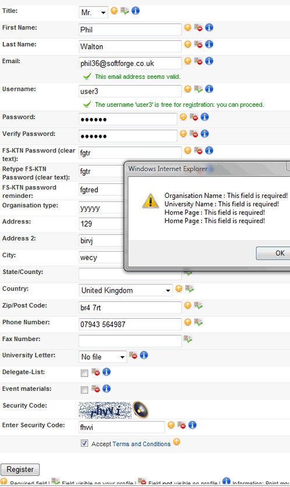The height and width of the screenshot is (487, 290).
Task: Click the info icon next to Password field
Action: click(x=204, y=117)
